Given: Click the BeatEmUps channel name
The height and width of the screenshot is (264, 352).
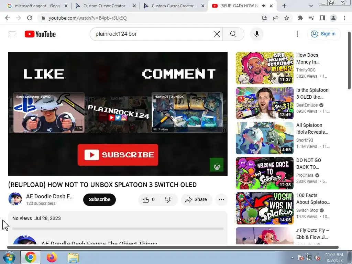Looking at the screenshot, I should point(307,105).
